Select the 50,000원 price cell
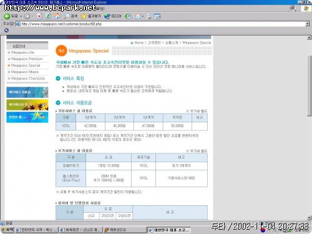The height and width of the screenshot is (234, 312). point(177,126)
